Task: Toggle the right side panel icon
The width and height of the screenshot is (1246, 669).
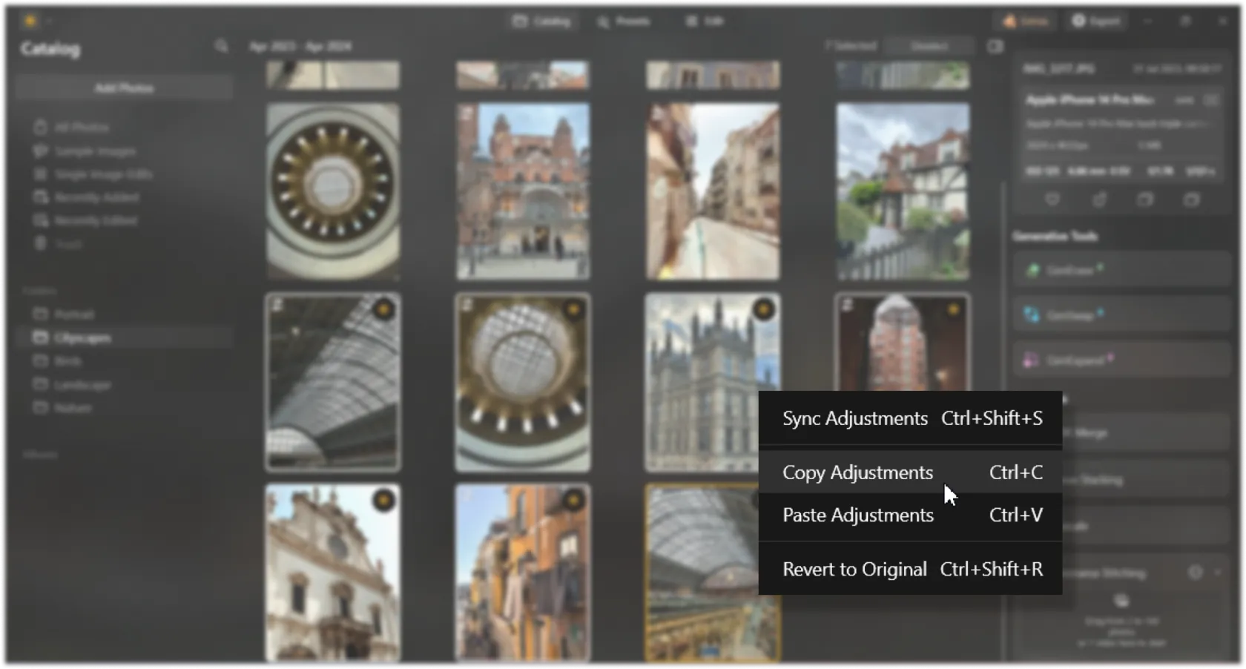Action: pos(995,47)
